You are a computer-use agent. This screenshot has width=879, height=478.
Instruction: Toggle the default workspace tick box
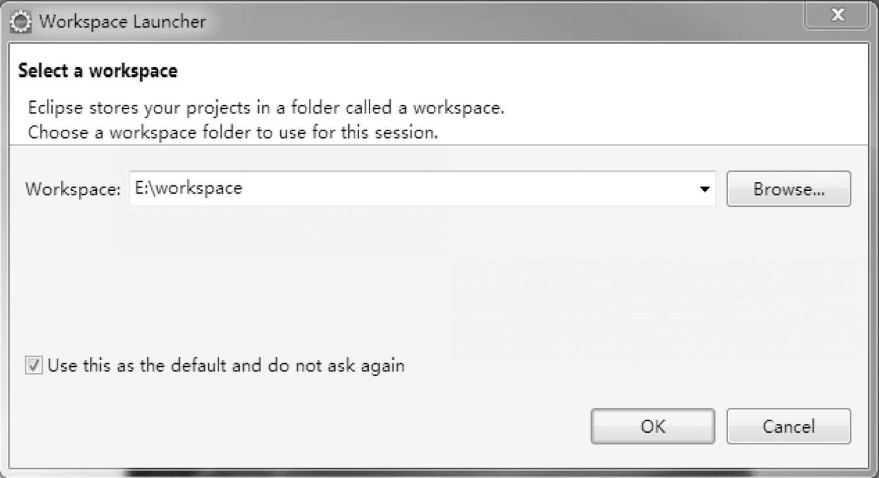(x=34, y=365)
